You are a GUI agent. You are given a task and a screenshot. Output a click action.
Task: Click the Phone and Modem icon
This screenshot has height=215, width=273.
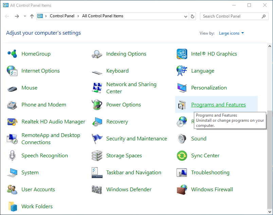tap(12, 105)
